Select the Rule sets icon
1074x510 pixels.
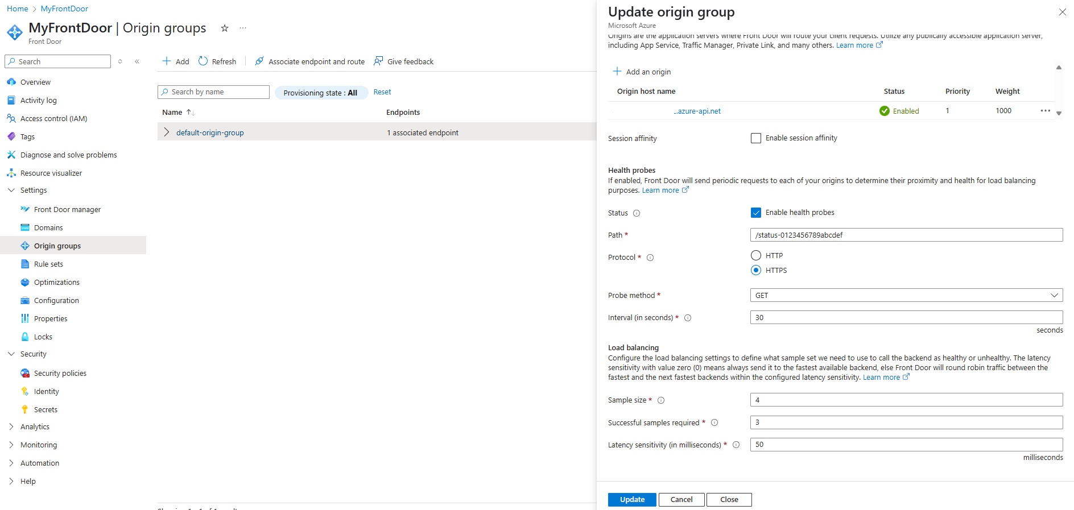click(x=25, y=264)
